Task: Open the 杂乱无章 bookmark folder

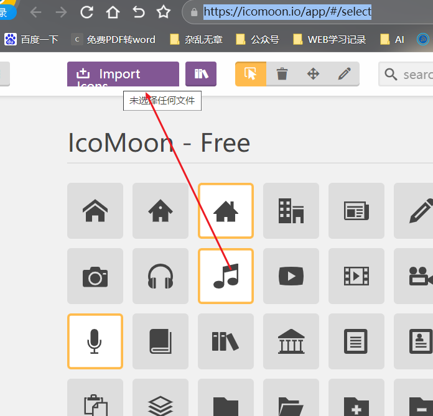Action: (x=197, y=39)
